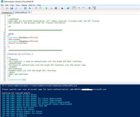Create a new script with New icon
Image resolution: width=140 pixels, height=117 pixels.
3,8
